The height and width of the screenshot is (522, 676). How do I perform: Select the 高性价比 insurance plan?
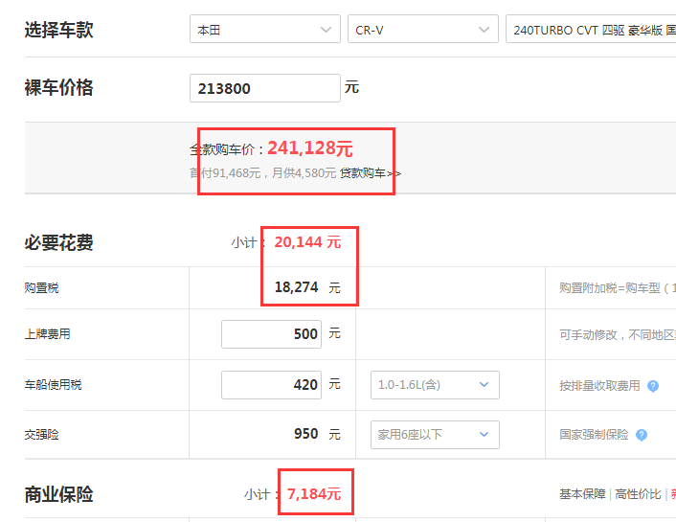[x=638, y=494]
